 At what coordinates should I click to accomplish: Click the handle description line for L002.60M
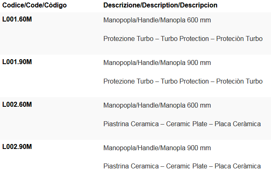[157, 105]
